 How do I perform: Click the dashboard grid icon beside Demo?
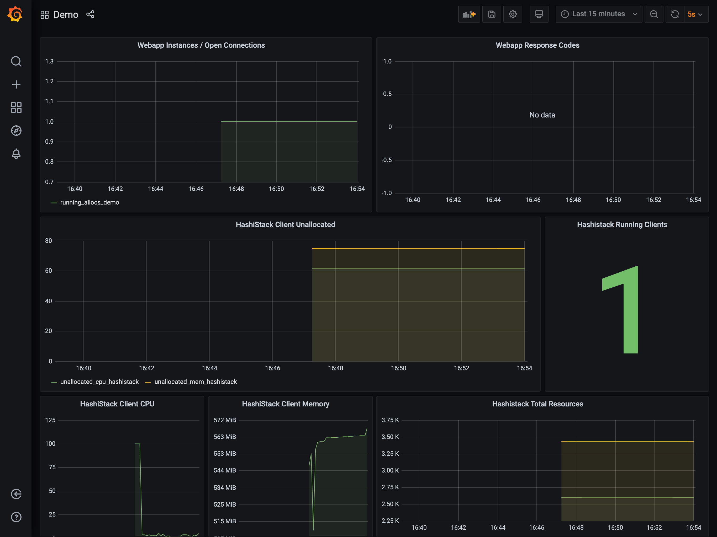tap(44, 15)
